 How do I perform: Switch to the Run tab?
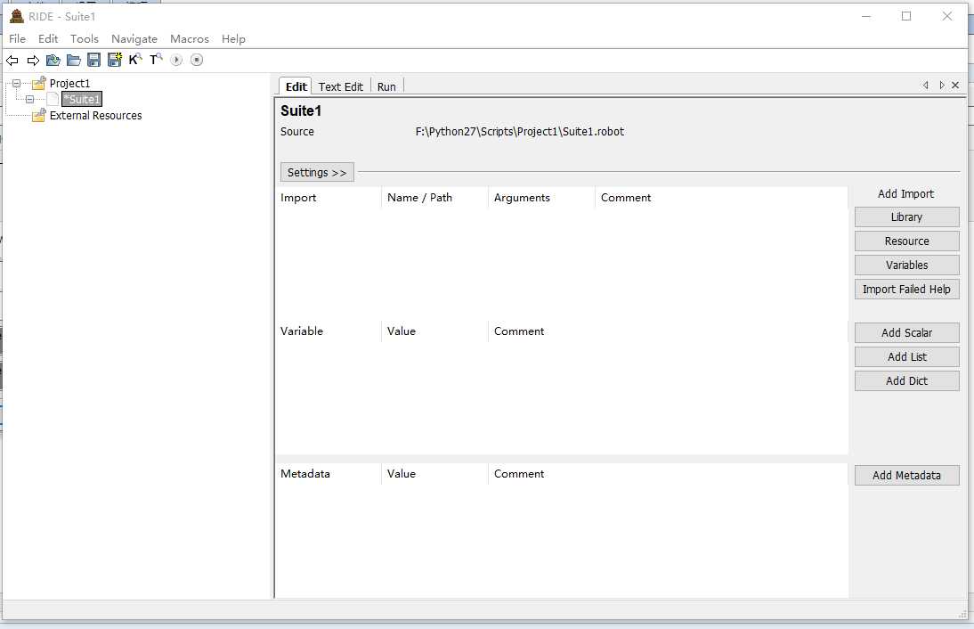pos(386,86)
